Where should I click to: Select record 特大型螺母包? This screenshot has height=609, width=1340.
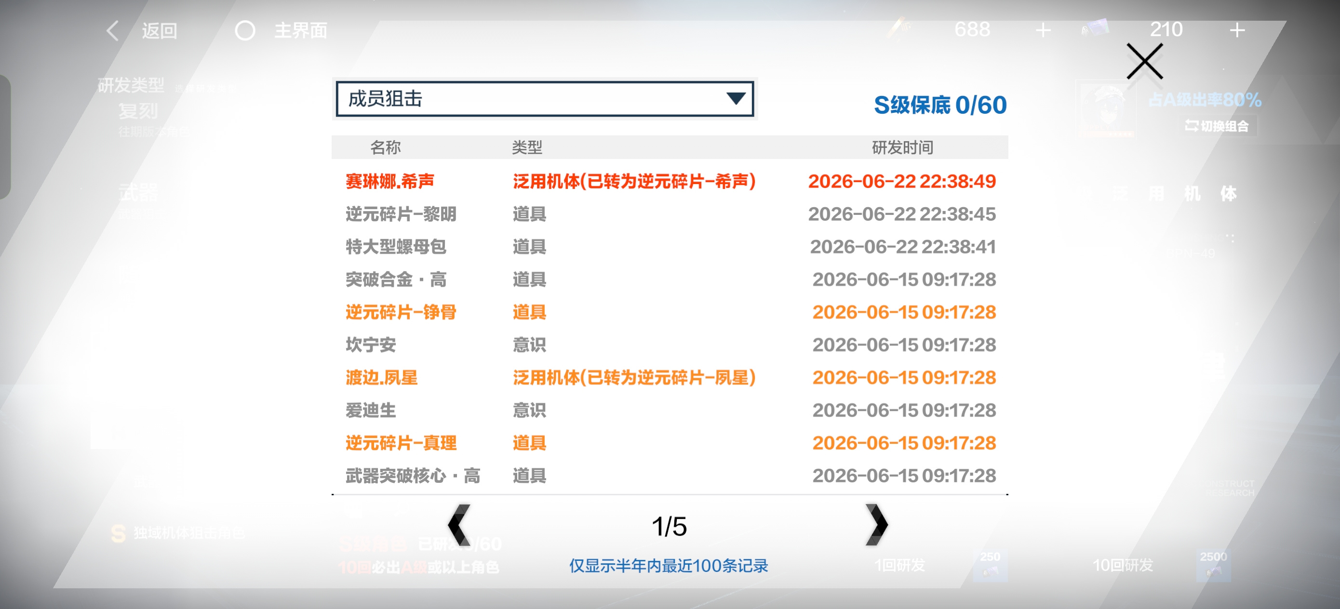point(670,247)
